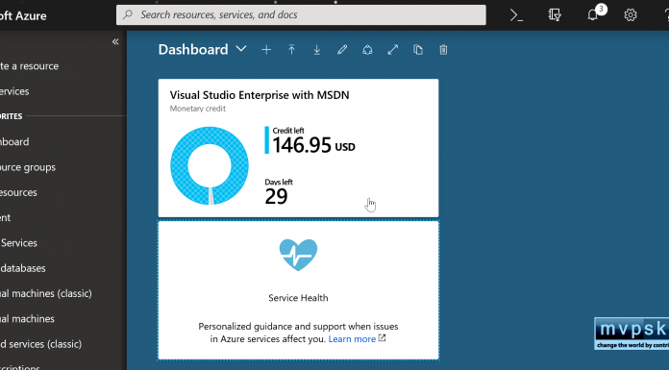Add a new dashboard with plus icon
This screenshot has height=370, width=669.
266,50
